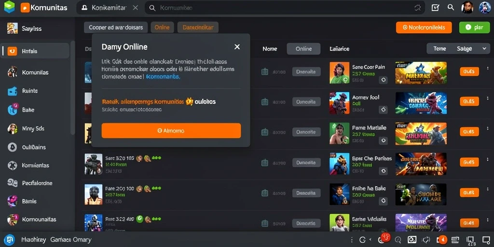
Task: Open the blue Ruinte sidebar icon
Action: click(12, 91)
